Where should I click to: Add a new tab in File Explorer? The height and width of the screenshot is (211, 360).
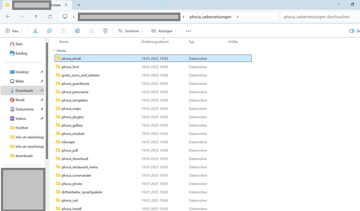point(79,4)
